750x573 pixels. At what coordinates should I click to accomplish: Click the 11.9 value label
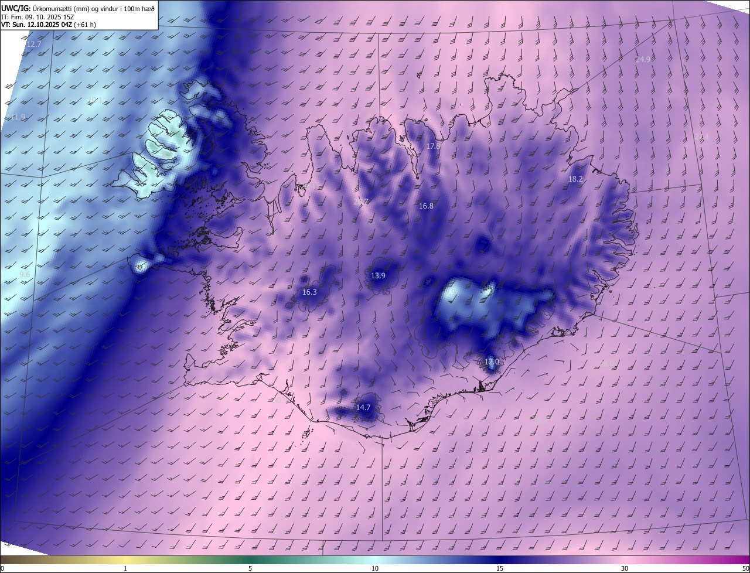pos(18,117)
